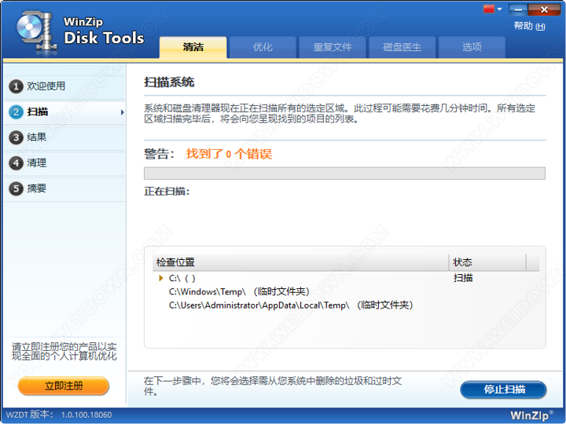Click the WinZip logo in status bar
The image size is (566, 424).
[531, 415]
